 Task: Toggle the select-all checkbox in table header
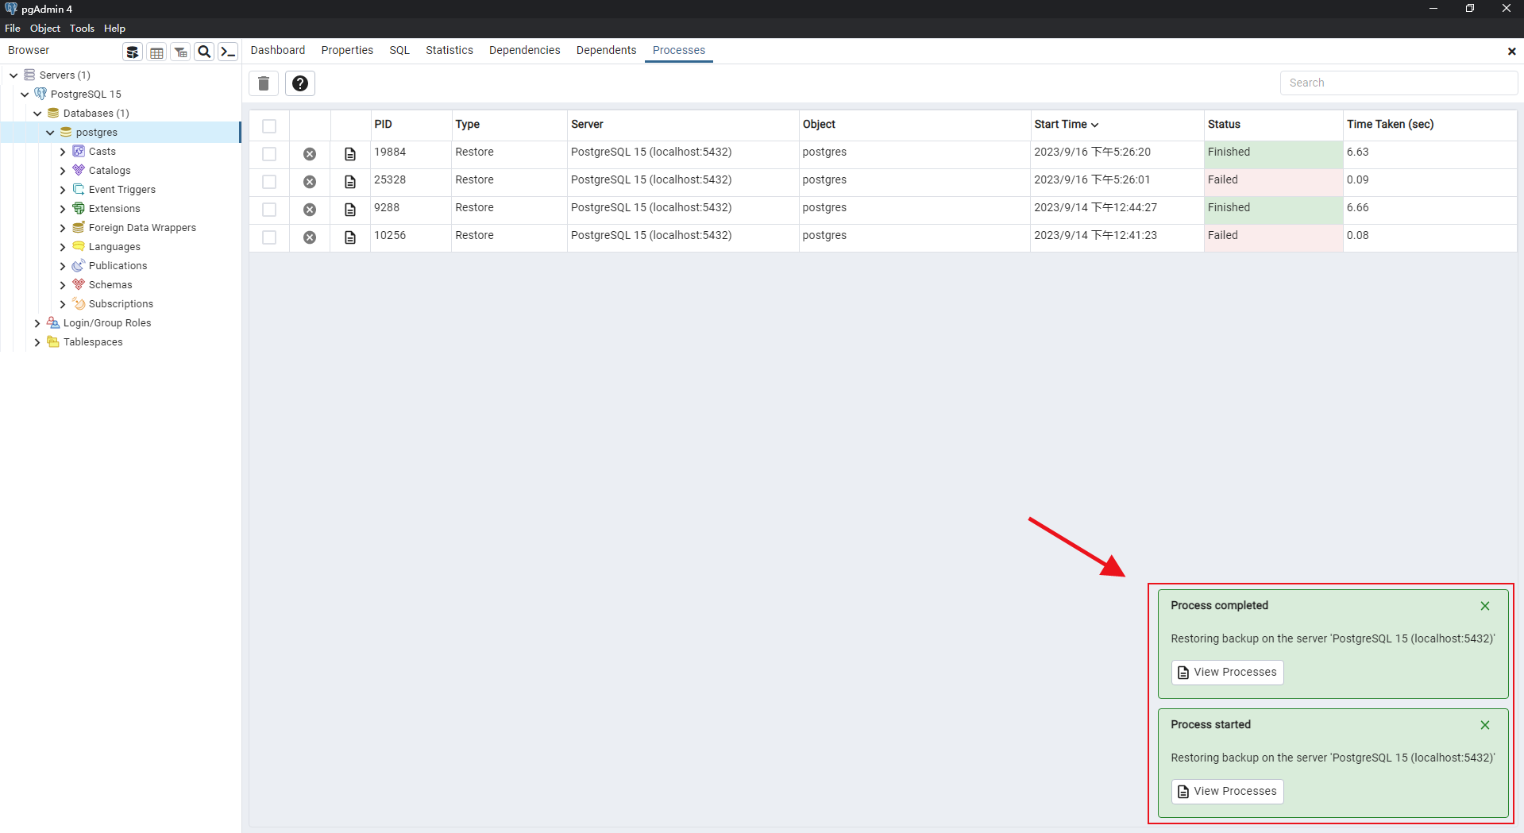(269, 126)
